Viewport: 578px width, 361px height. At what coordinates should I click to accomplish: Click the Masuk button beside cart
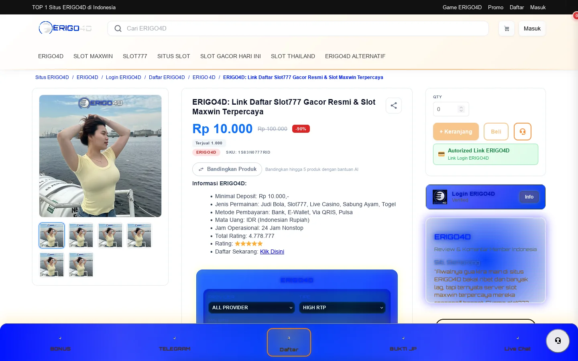coord(532,28)
